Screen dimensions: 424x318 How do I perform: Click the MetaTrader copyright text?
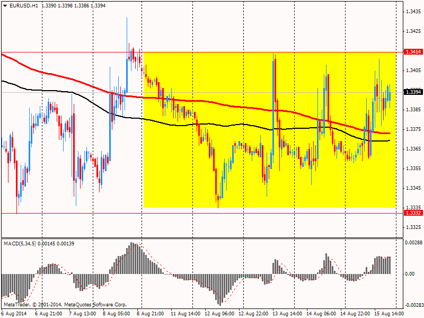click(65, 305)
